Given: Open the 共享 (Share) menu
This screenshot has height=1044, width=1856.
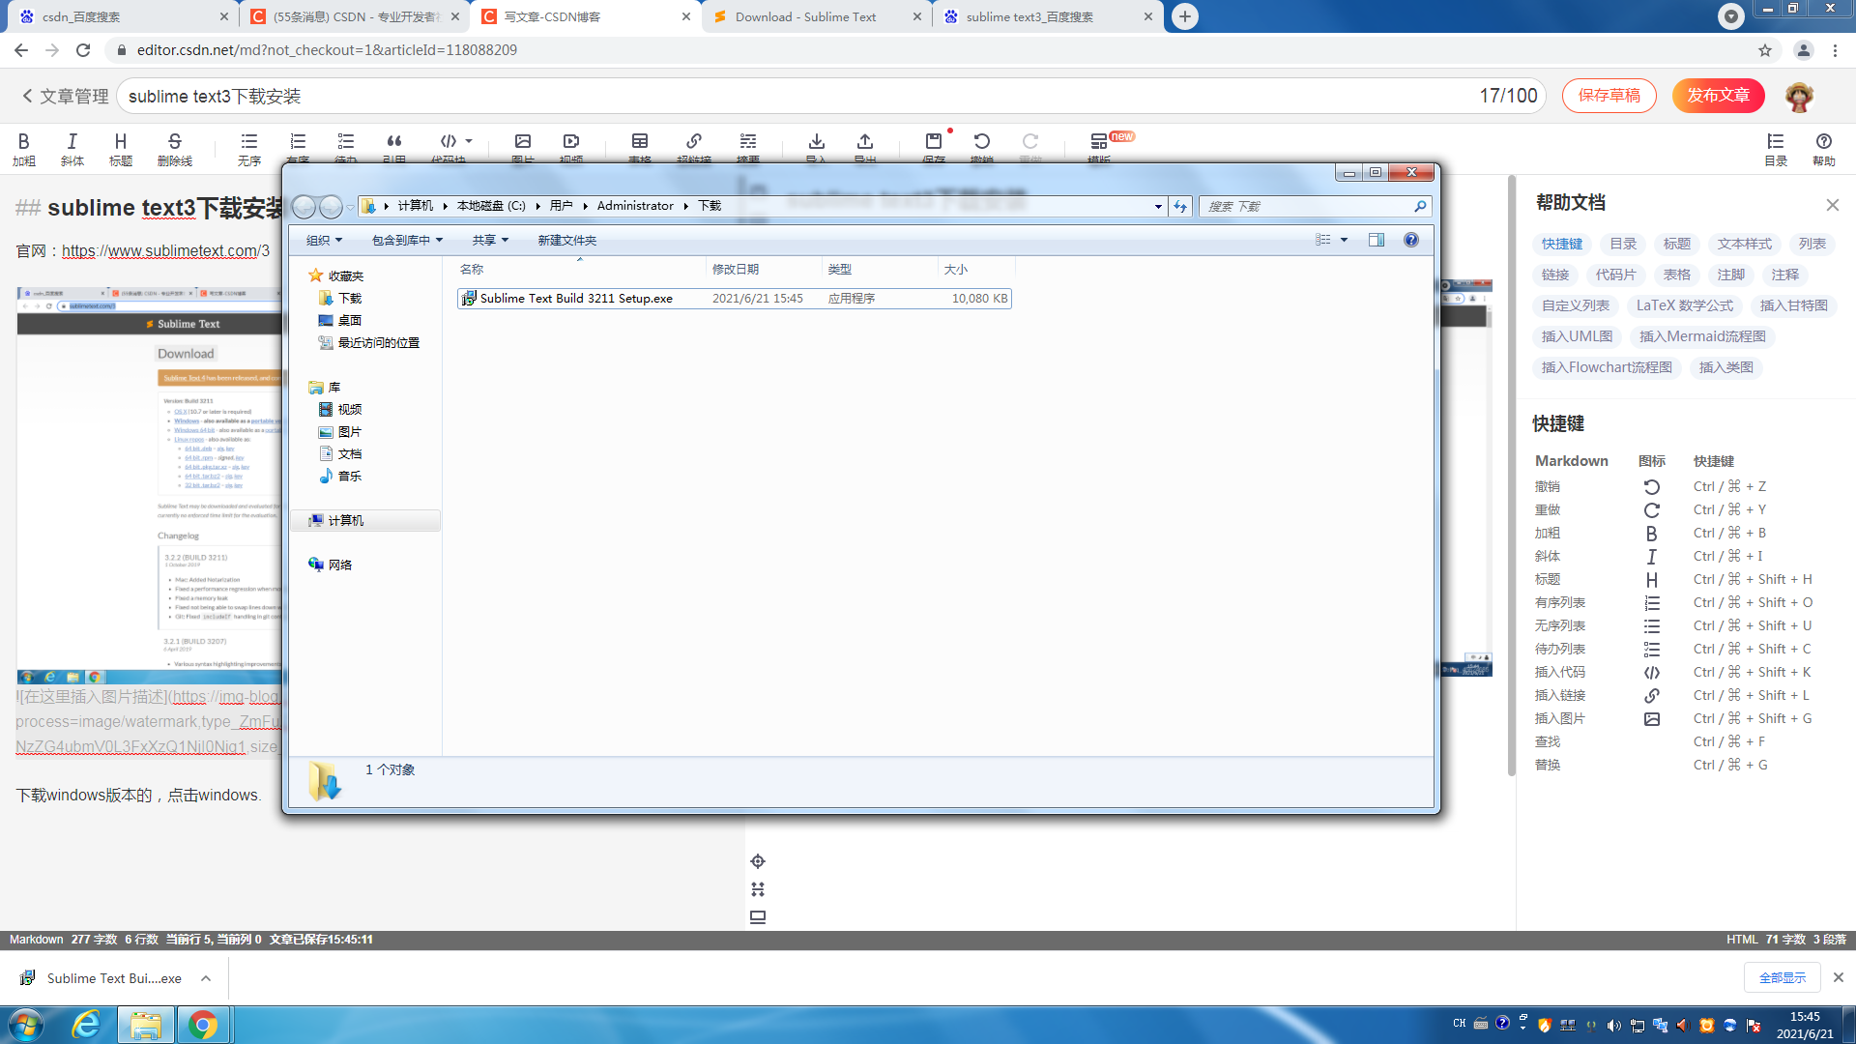Looking at the screenshot, I should 490,240.
